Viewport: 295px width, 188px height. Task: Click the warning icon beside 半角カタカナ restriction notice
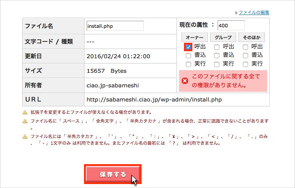point(25,136)
